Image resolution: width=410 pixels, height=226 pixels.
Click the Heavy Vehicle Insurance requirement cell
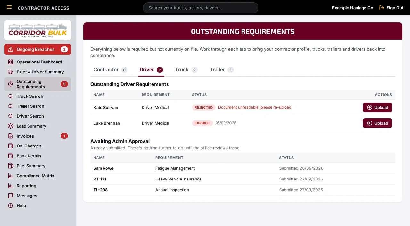[178, 179]
